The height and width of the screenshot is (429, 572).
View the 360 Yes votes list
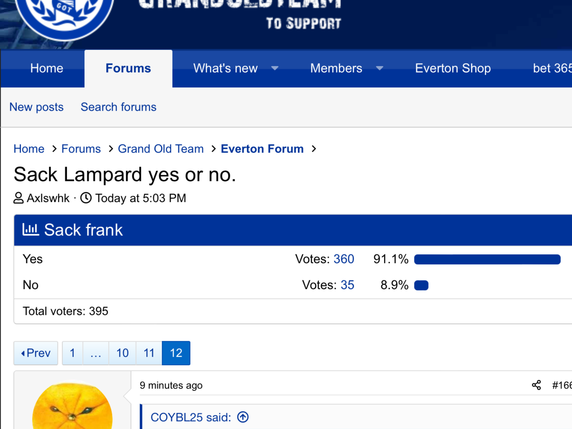(344, 259)
